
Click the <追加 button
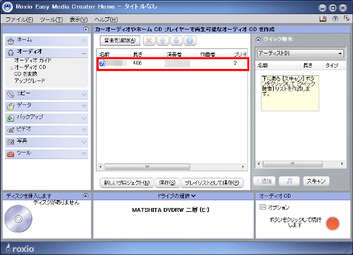pos(264,181)
